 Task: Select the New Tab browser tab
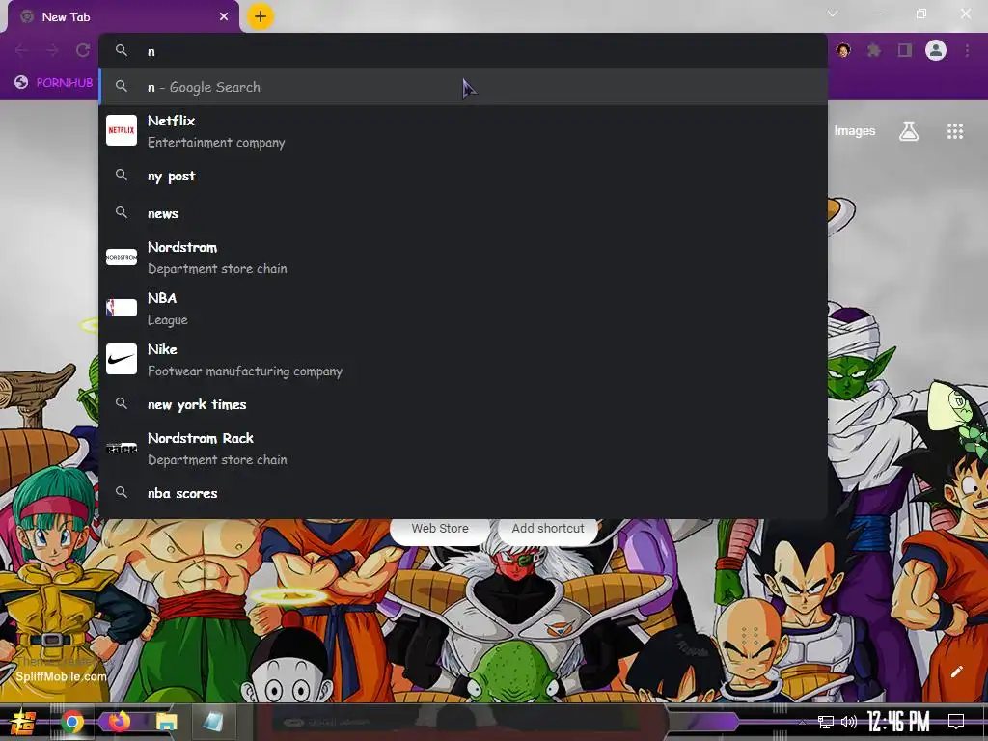123,16
